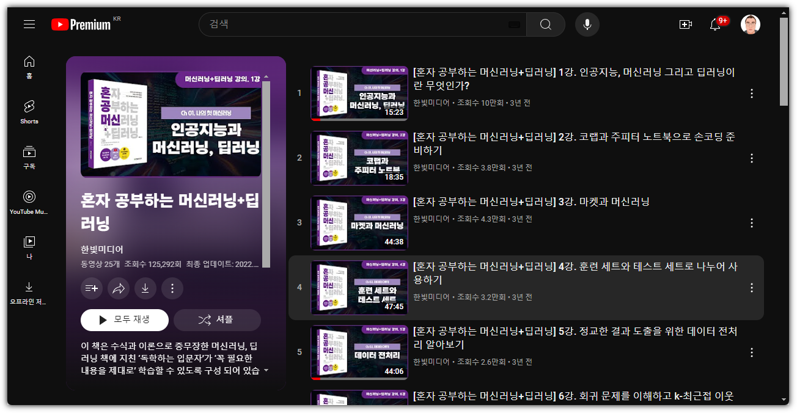Open the on-screen keyboard in search box

click(x=514, y=24)
